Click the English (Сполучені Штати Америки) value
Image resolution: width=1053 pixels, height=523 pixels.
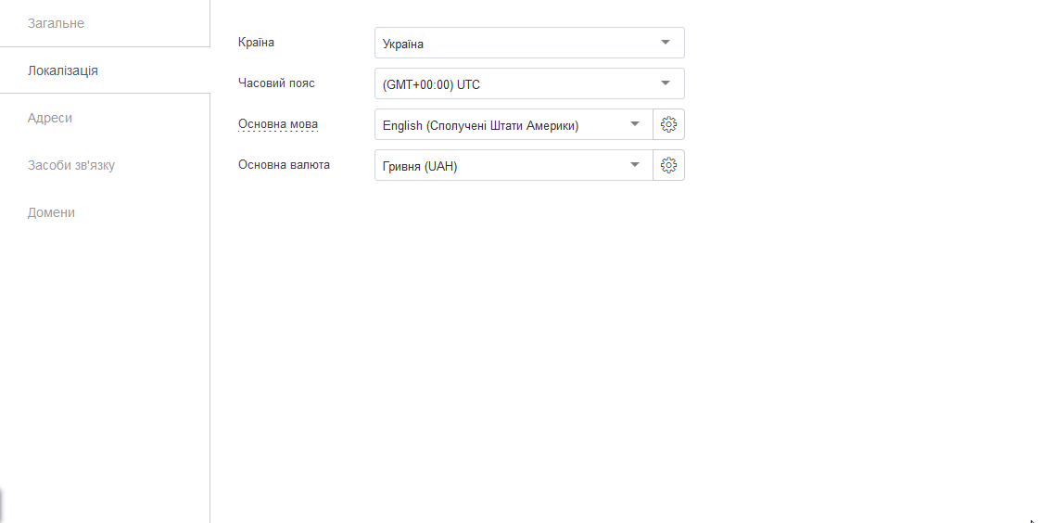(x=480, y=126)
